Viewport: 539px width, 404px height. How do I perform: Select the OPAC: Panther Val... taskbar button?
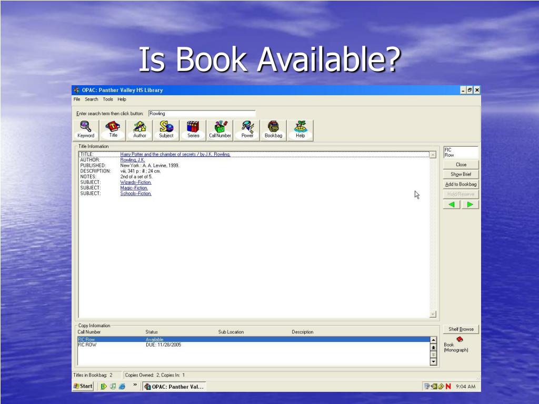tap(174, 387)
